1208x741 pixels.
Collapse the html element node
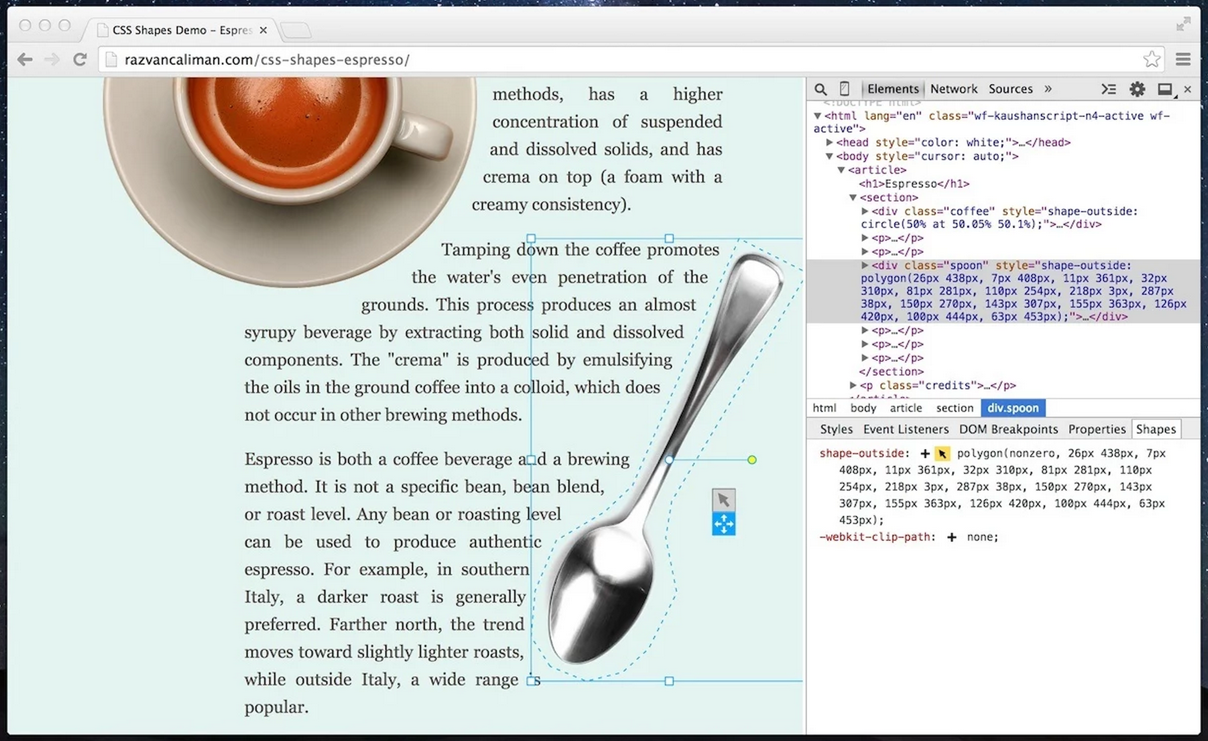coord(818,116)
